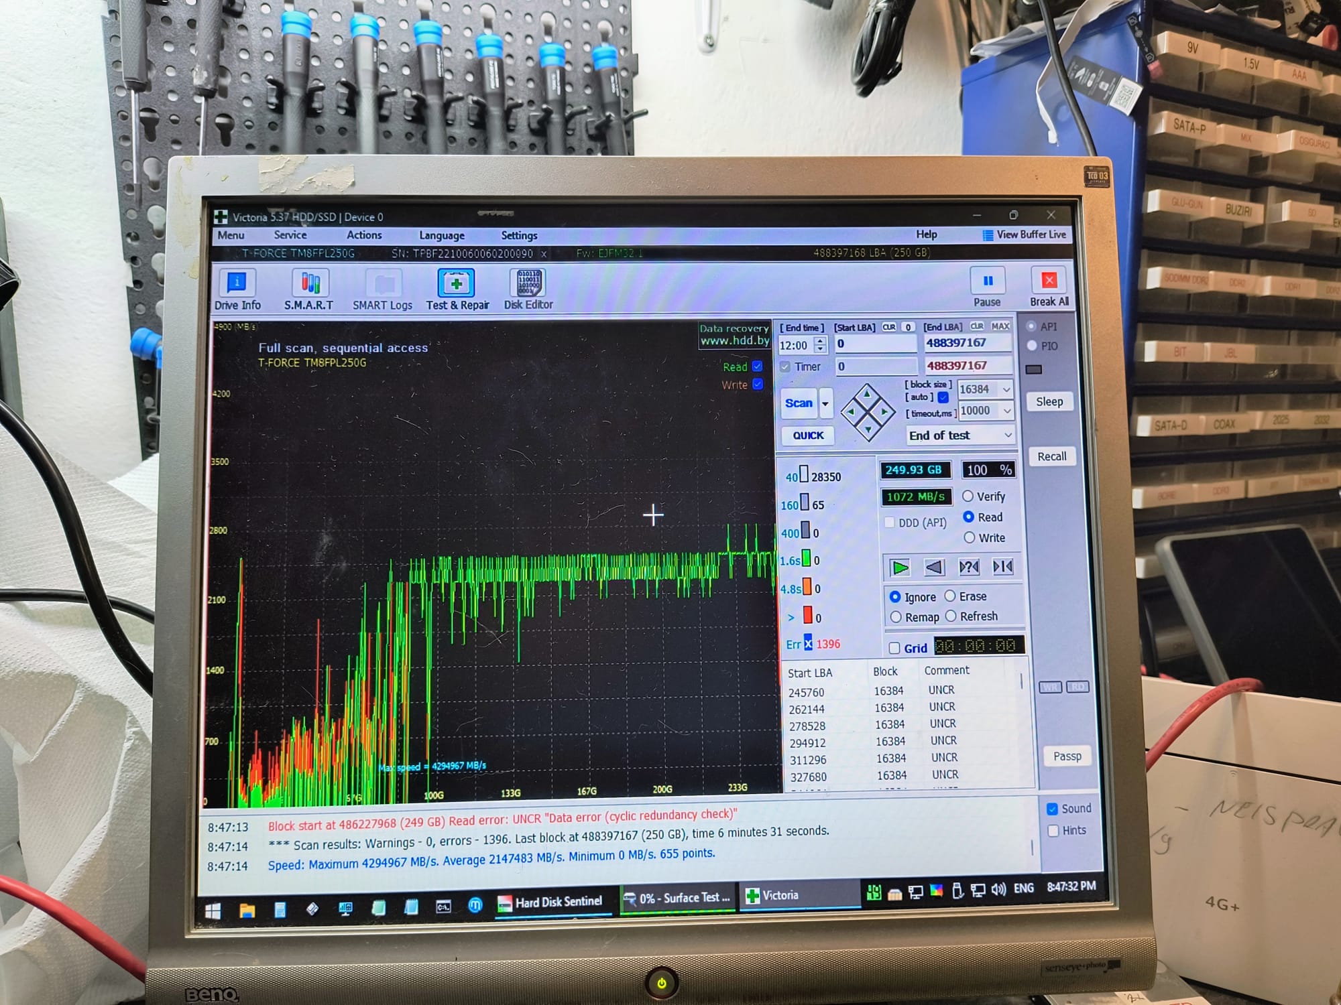Click the Pause scan icon

988,281
